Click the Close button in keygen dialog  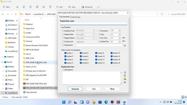(112, 89)
